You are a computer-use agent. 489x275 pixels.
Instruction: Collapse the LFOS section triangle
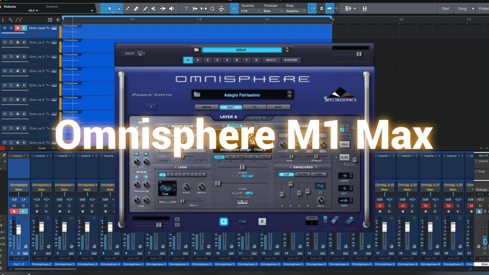175,167
